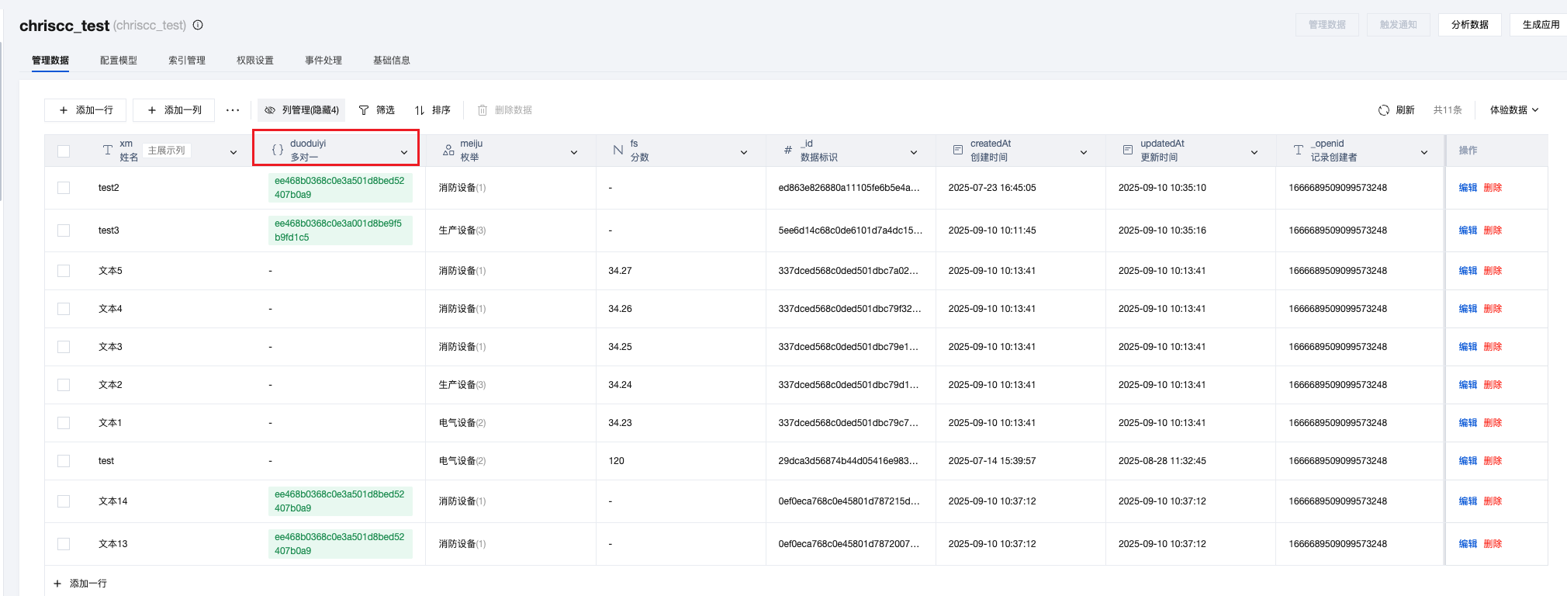Image resolution: width=1567 pixels, height=596 pixels.
Task: Expand the createdAt column header dropdown
Action: (x=1084, y=152)
